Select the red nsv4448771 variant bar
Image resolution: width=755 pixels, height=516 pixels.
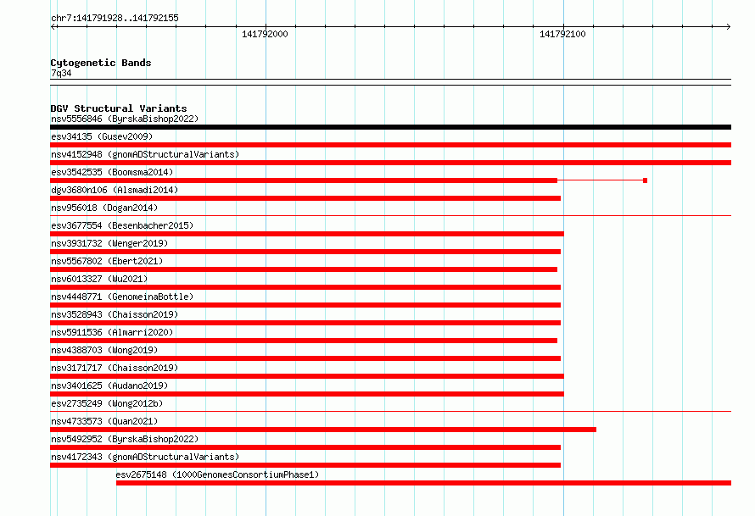[305, 305]
